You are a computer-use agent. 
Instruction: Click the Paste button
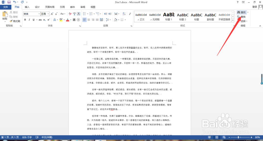click(x=5, y=17)
